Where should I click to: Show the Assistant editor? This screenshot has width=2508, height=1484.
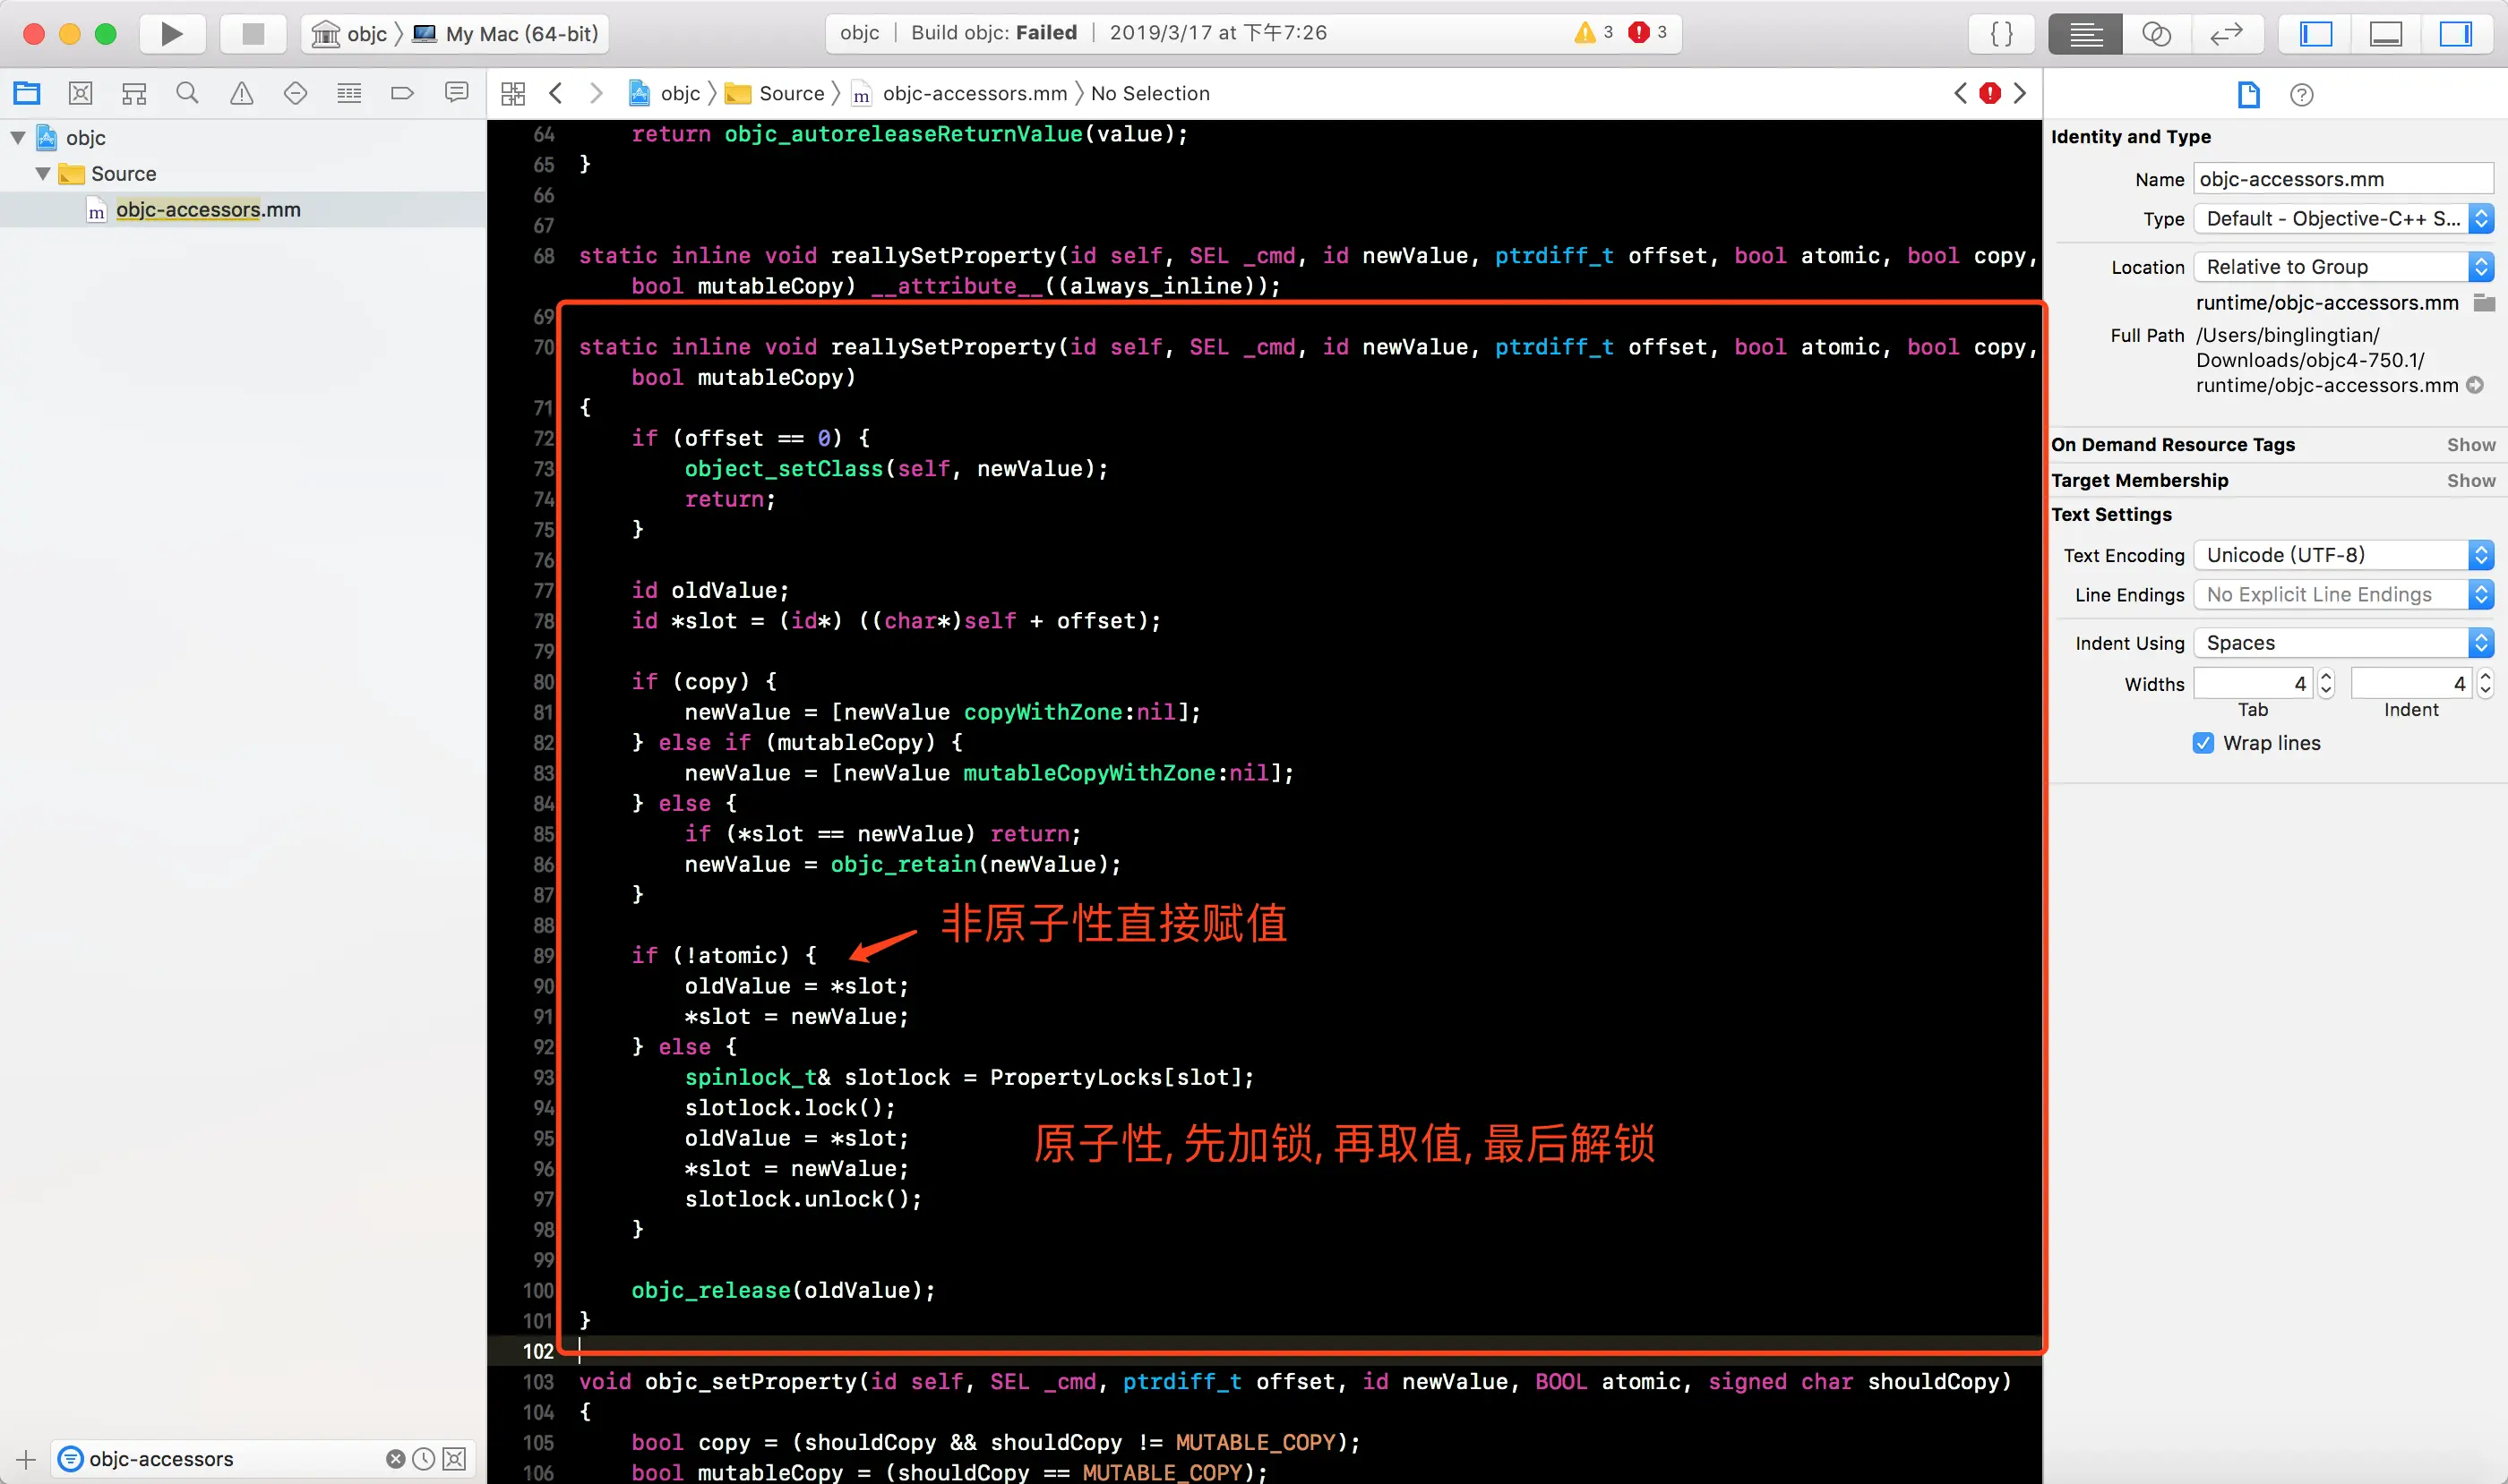tap(2155, 34)
